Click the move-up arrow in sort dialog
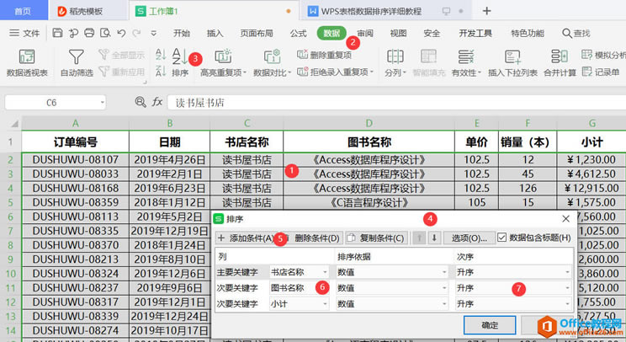626x342 pixels. (419, 238)
